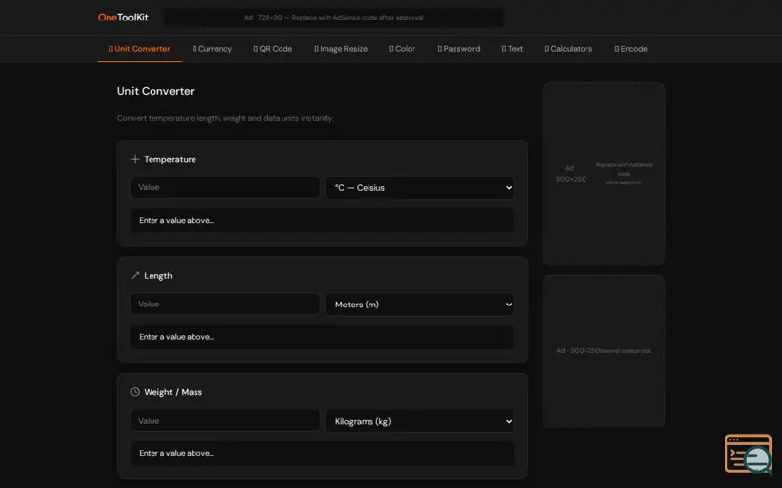Focus the Temperature value input field
782x488 pixels.
(225, 187)
